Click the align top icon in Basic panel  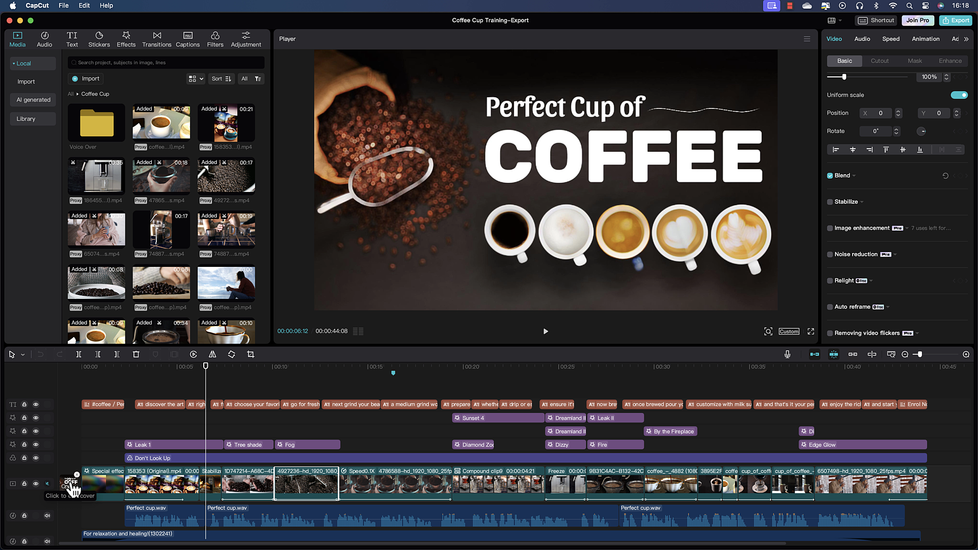tap(886, 150)
